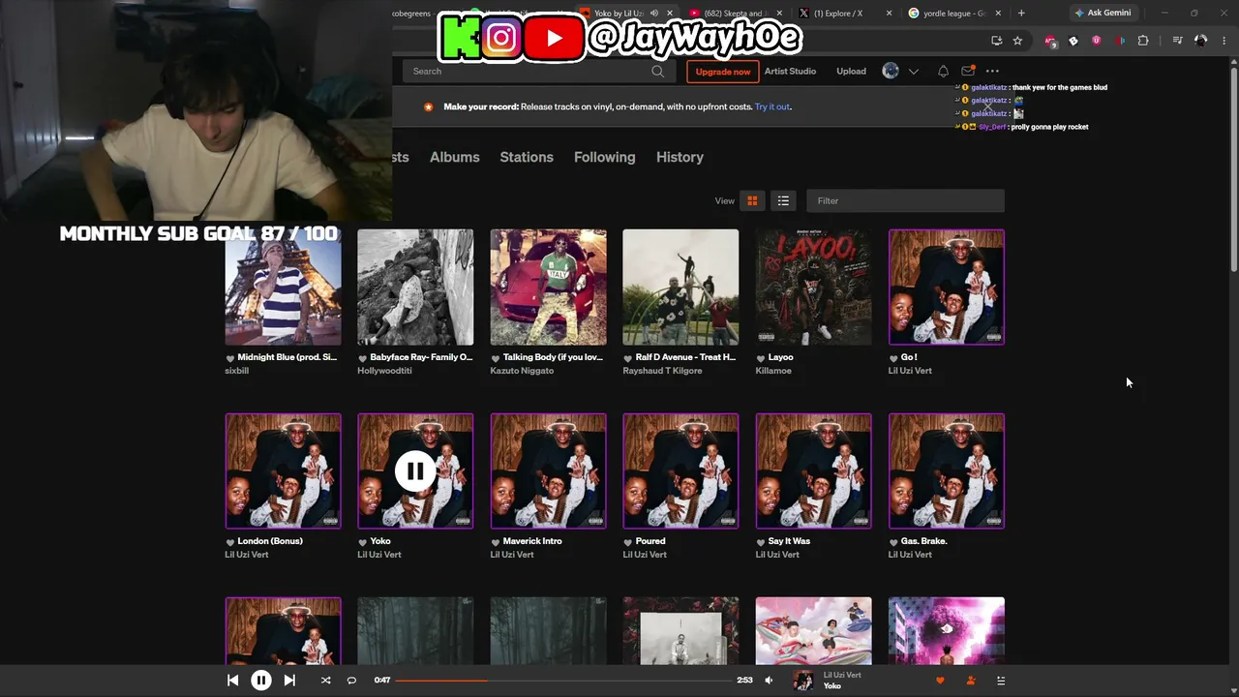Open the profile avatar menu

891,71
